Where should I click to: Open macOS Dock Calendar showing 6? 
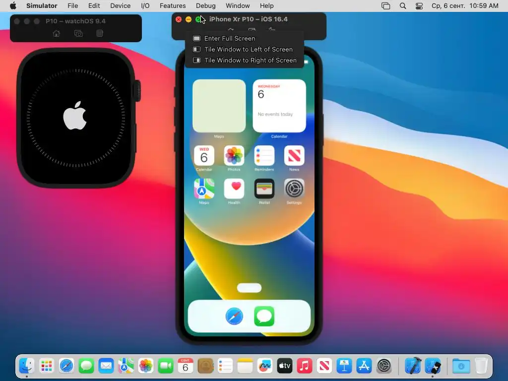pos(186,366)
